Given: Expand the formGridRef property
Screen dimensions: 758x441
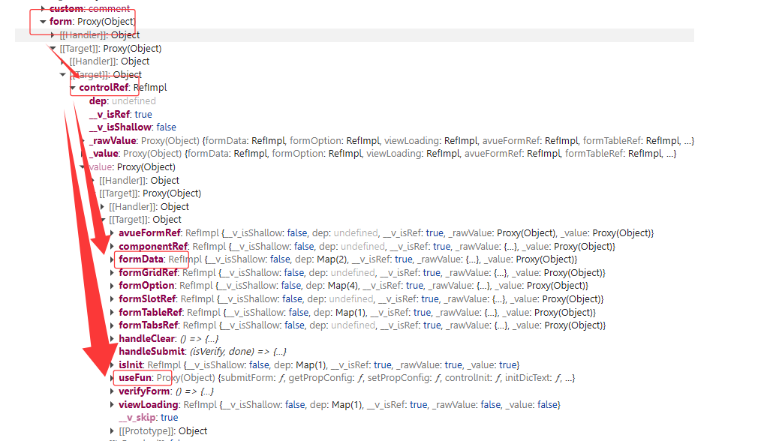Looking at the screenshot, I should click(112, 273).
